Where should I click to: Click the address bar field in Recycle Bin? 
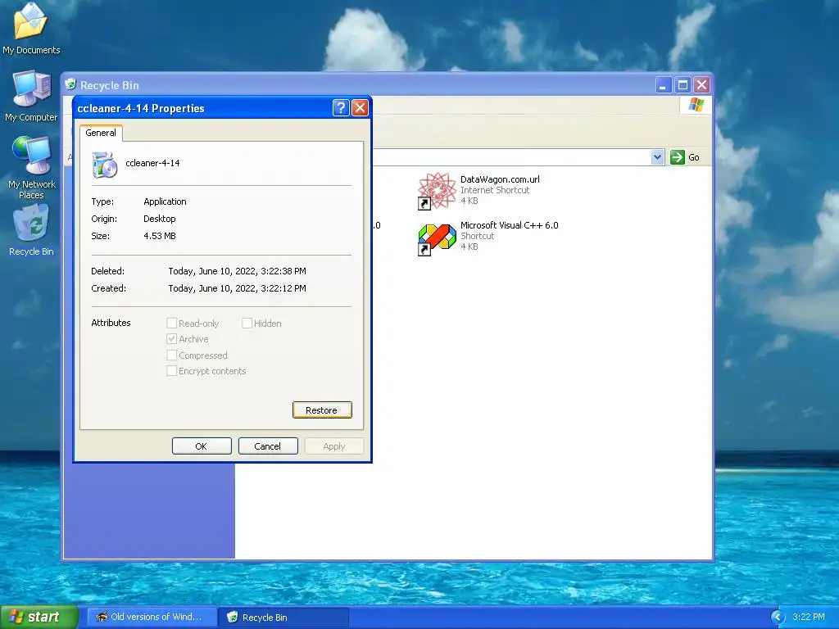click(x=511, y=156)
